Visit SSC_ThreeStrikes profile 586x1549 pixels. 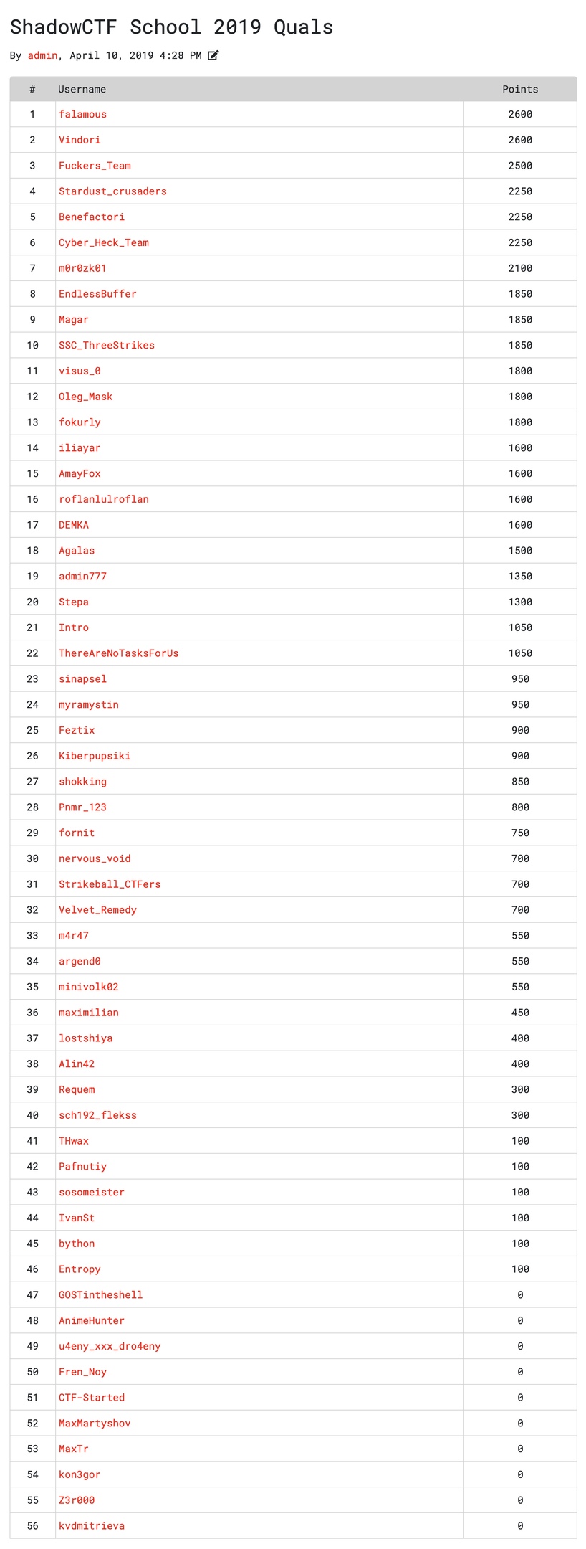pyautogui.click(x=107, y=345)
